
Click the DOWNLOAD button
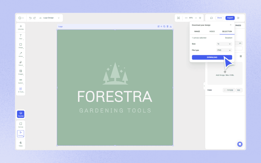click(212, 57)
